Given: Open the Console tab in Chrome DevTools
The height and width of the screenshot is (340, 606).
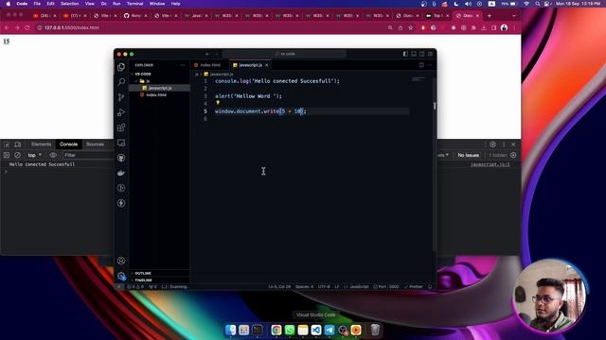Looking at the screenshot, I should pos(68,144).
